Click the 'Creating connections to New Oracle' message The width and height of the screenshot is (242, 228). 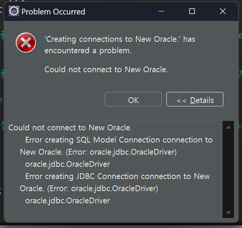point(120,45)
